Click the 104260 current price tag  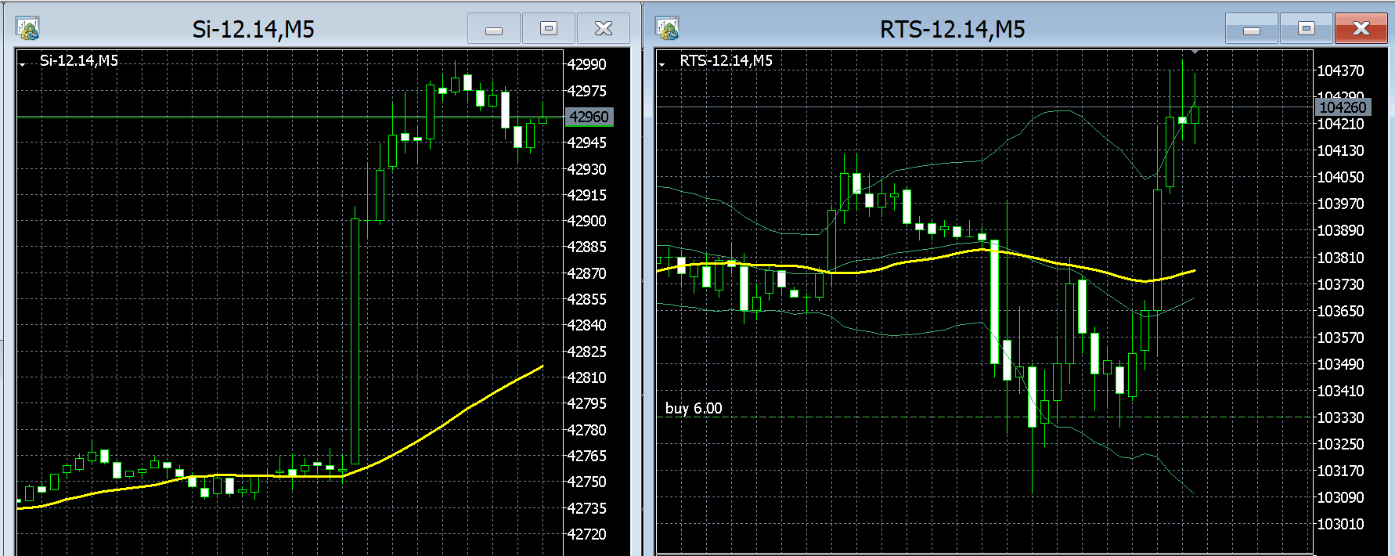[1342, 107]
